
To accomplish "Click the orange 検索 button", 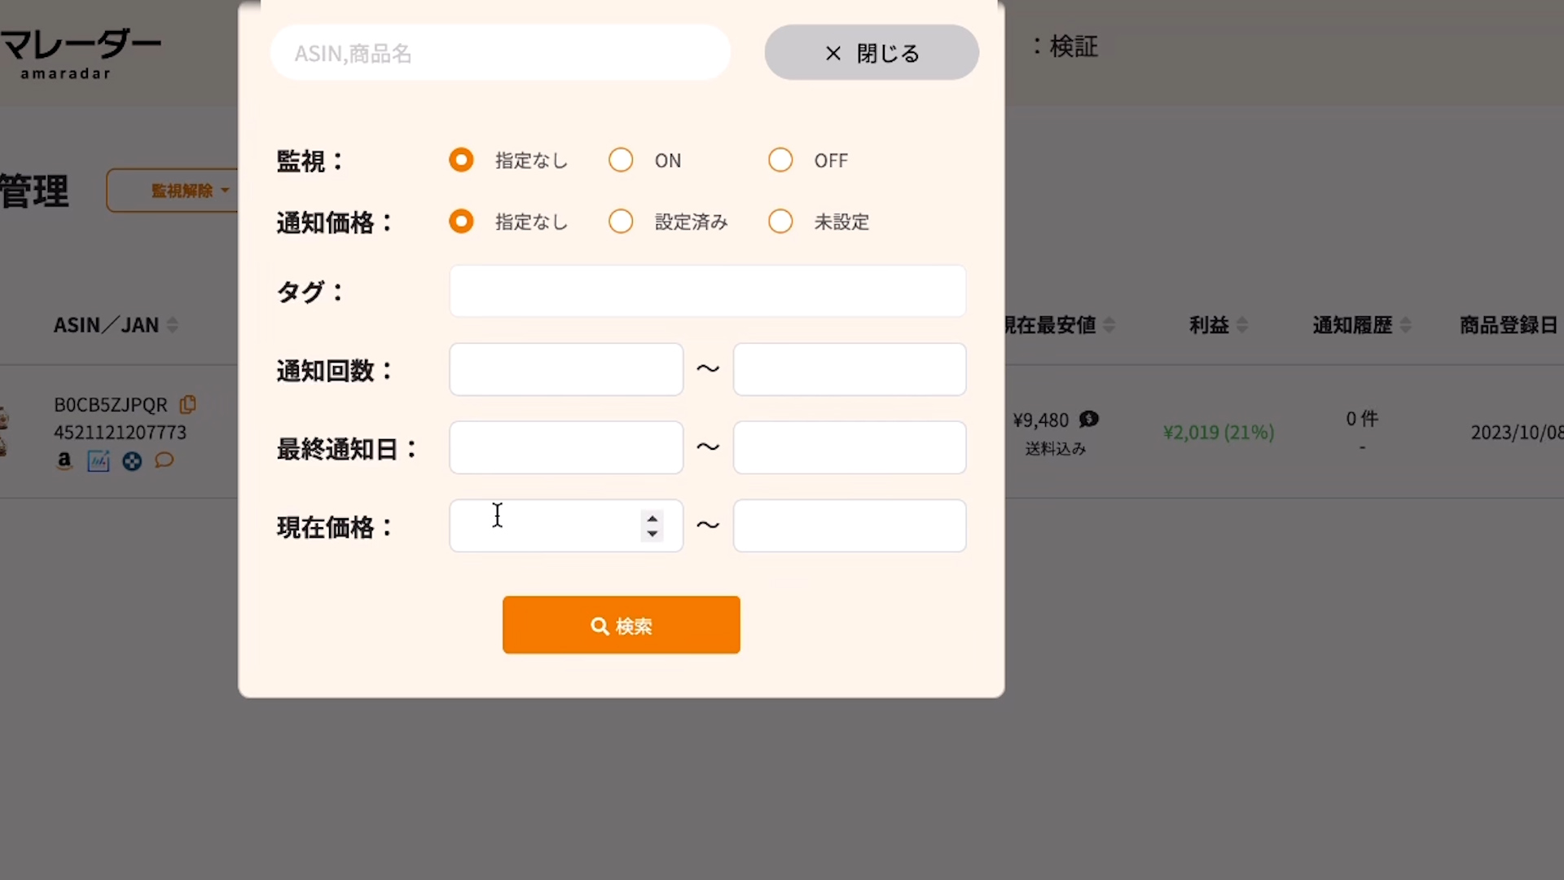I will click(621, 625).
